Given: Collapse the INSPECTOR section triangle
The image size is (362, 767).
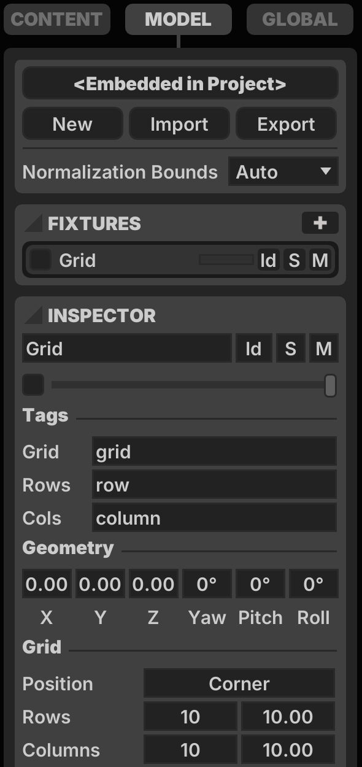Looking at the screenshot, I should click(33, 315).
